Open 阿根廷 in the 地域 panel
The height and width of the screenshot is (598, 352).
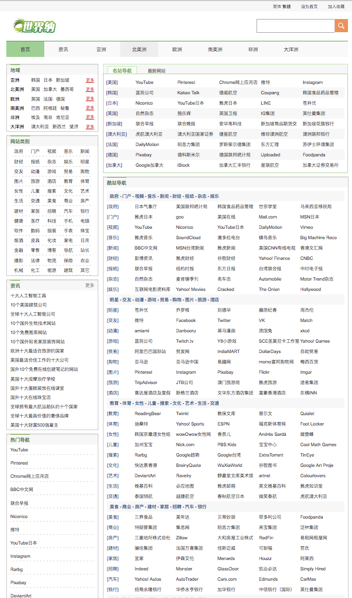tap(51, 108)
